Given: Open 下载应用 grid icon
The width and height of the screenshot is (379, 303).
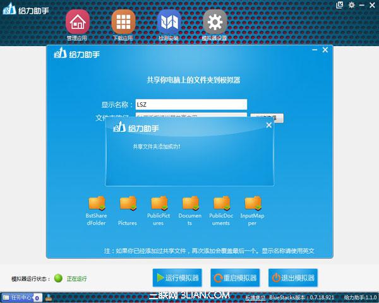Looking at the screenshot, I should pos(123,21).
